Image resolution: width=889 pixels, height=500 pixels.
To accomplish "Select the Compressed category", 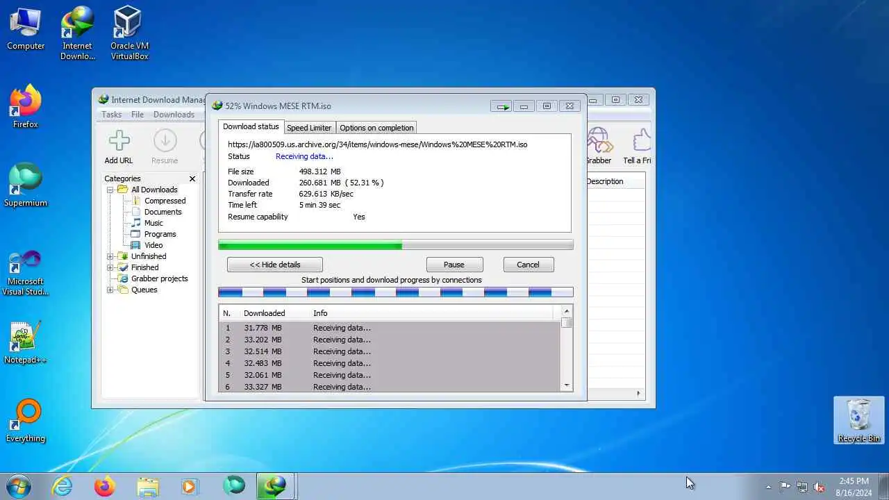I will point(165,201).
